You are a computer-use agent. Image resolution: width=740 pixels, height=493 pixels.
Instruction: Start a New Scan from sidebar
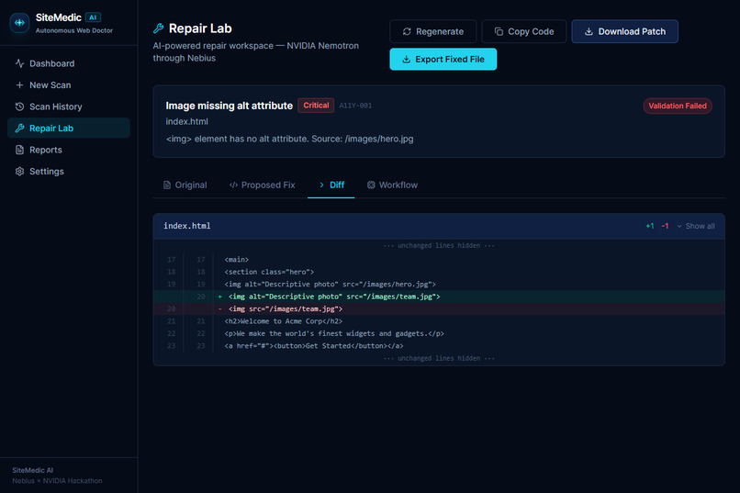[69, 84]
